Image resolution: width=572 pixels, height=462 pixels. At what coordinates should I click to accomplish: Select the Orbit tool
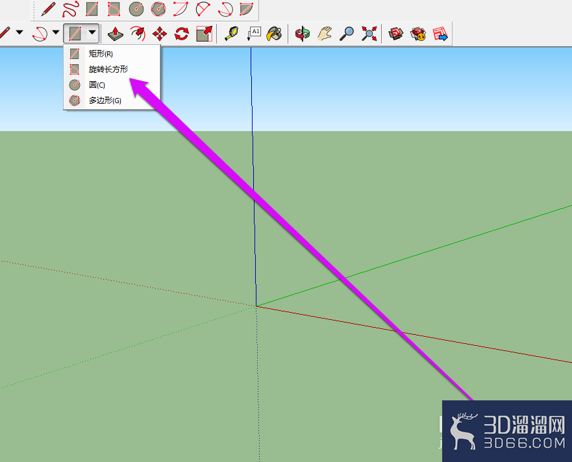point(302,34)
